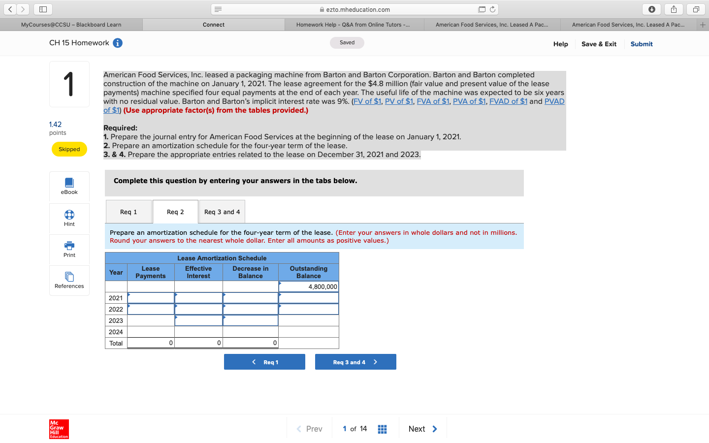Open the FV of $1 table link
709x443 pixels.
pyautogui.click(x=367, y=101)
